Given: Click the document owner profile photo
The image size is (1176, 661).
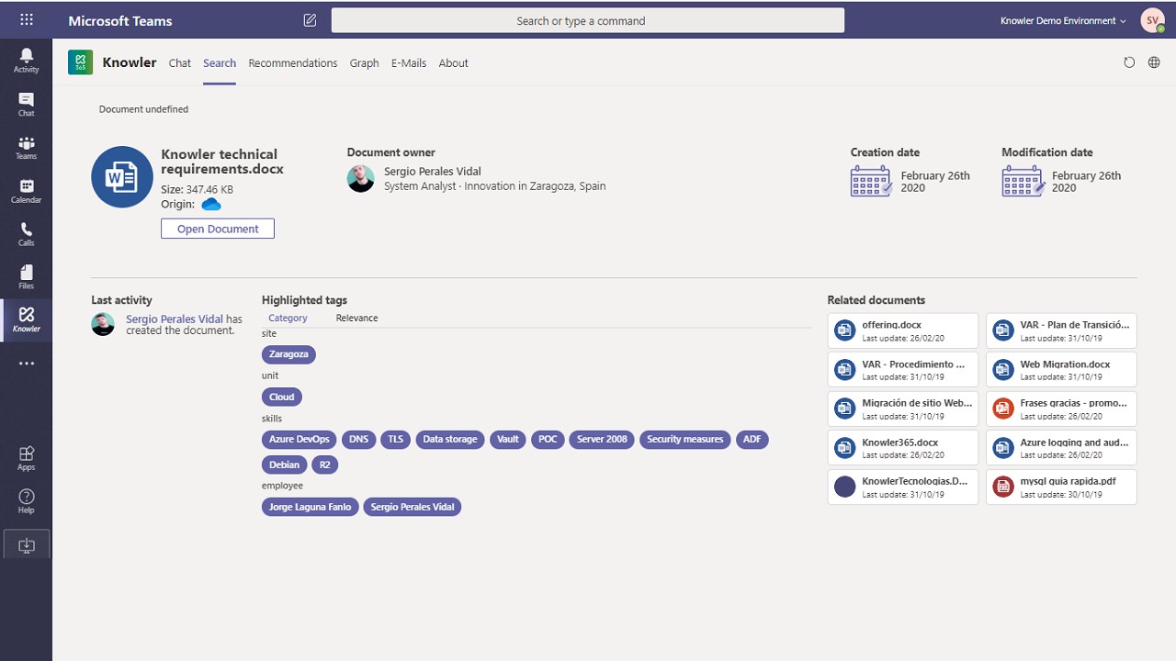Looking at the screenshot, I should (x=361, y=178).
